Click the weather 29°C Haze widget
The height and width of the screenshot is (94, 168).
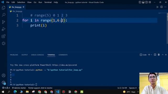129,92
